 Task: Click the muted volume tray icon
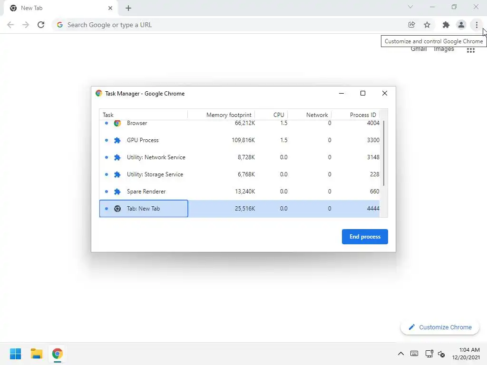(x=441, y=354)
